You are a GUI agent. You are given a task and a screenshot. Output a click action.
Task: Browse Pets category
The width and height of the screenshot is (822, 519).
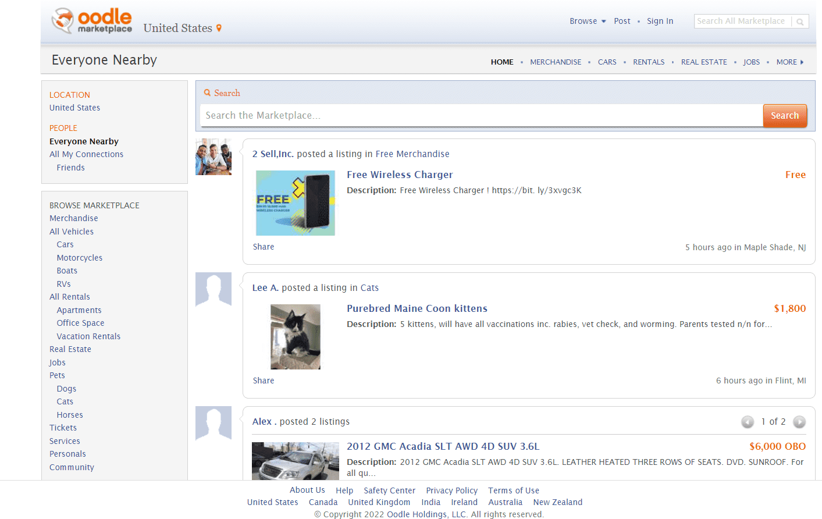57,375
